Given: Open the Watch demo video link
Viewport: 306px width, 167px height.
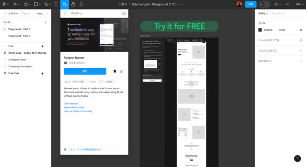Looking at the screenshot, I should click(x=74, y=107).
